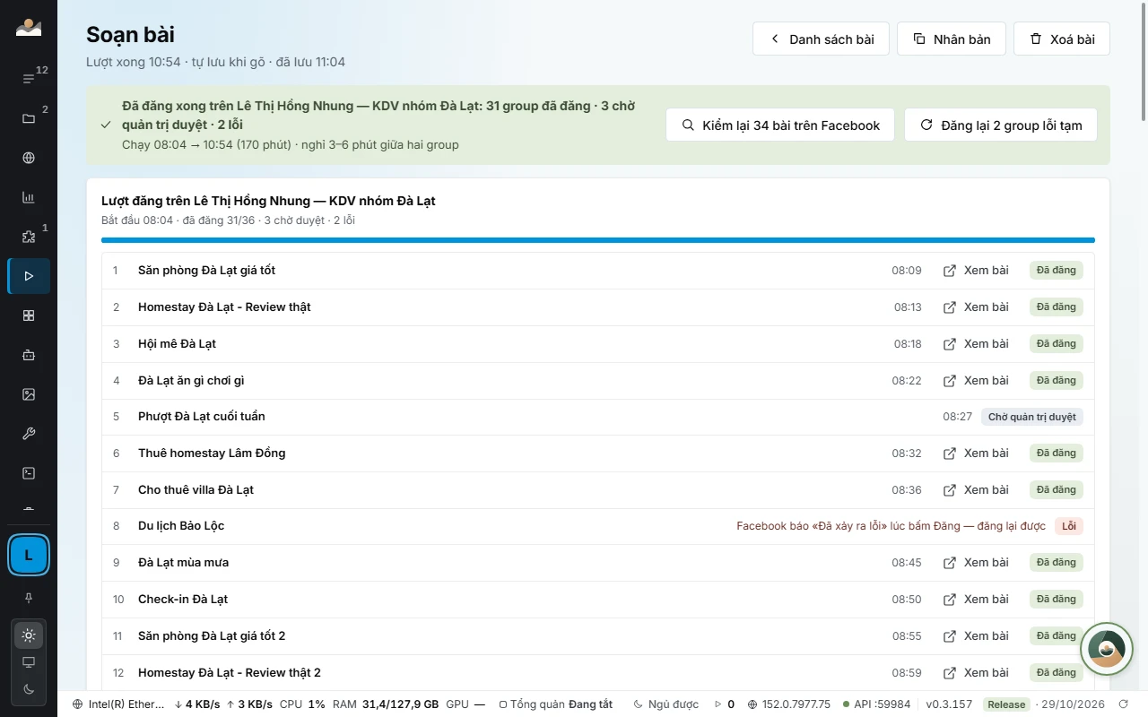Viewport: 1148px width, 717px height.
Task: Click Đăng lại 2 group lỗi tạm
Action: [1001, 125]
